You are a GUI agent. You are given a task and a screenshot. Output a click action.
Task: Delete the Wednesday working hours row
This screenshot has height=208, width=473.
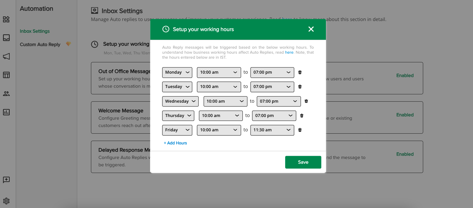tap(306, 101)
